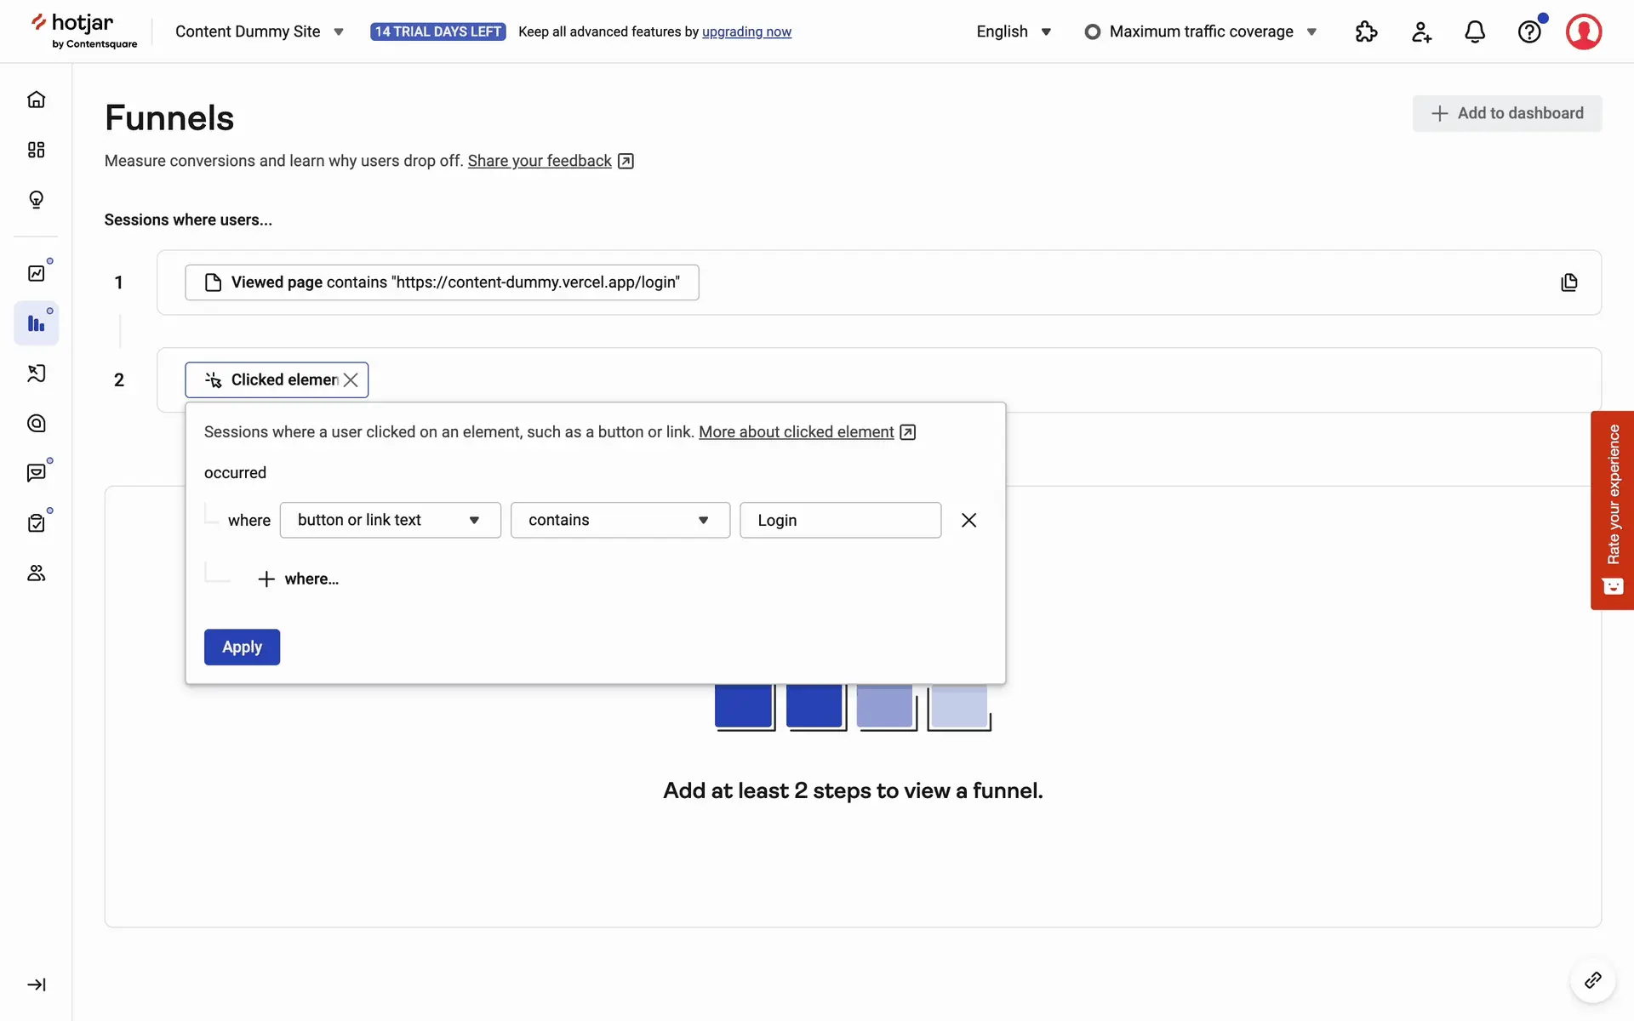Expand the sidebar with arrow icon

(x=36, y=984)
